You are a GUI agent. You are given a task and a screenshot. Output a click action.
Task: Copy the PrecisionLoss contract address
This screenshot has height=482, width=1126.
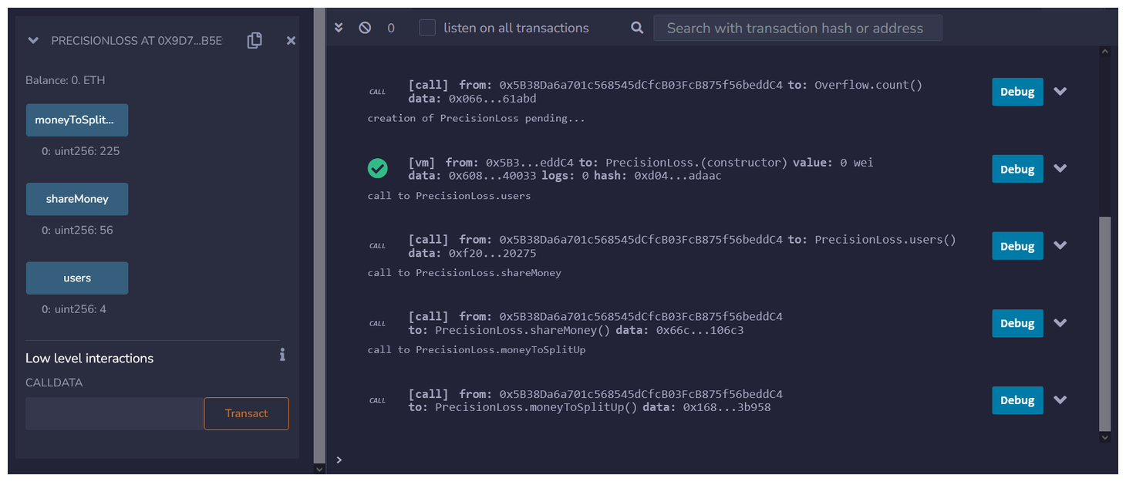point(255,41)
